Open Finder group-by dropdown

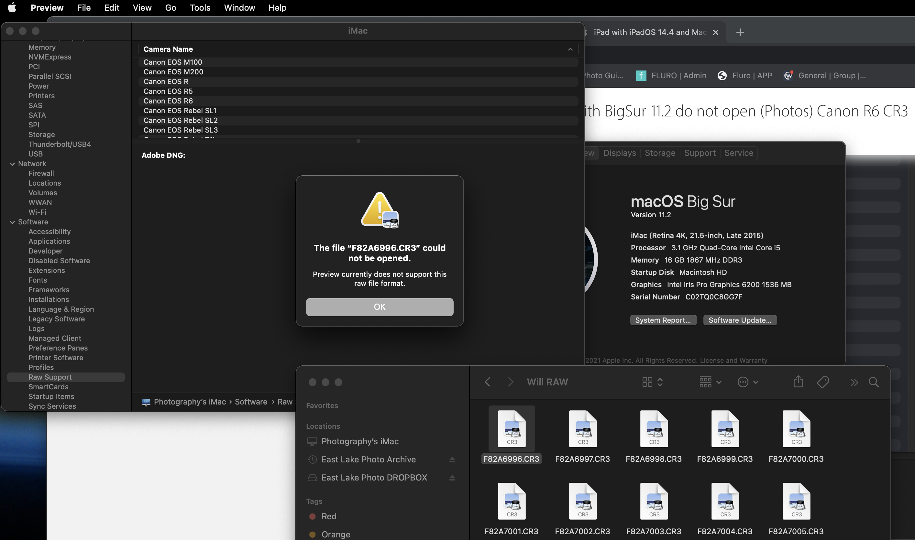click(x=710, y=382)
